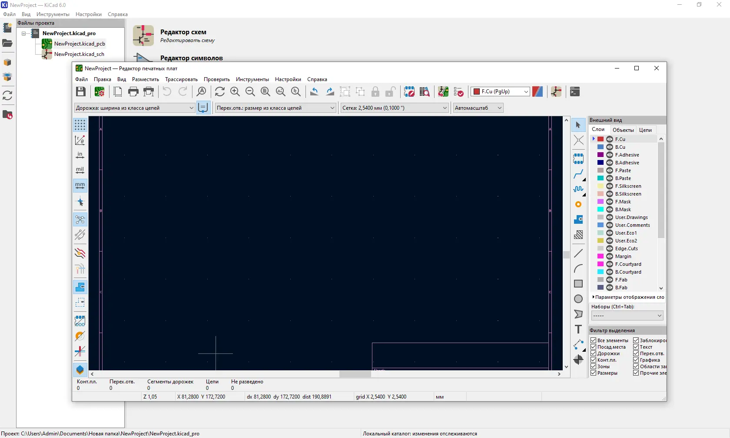
Task: Uncheck the Все элементы checkbox
Action: (593, 340)
